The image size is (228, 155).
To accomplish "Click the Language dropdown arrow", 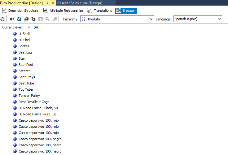I will coord(219,19).
